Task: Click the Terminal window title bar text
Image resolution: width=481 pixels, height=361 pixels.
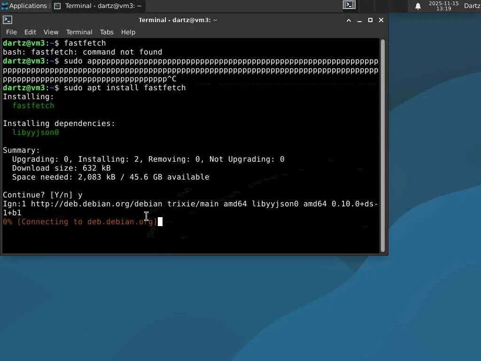Action: click(178, 20)
